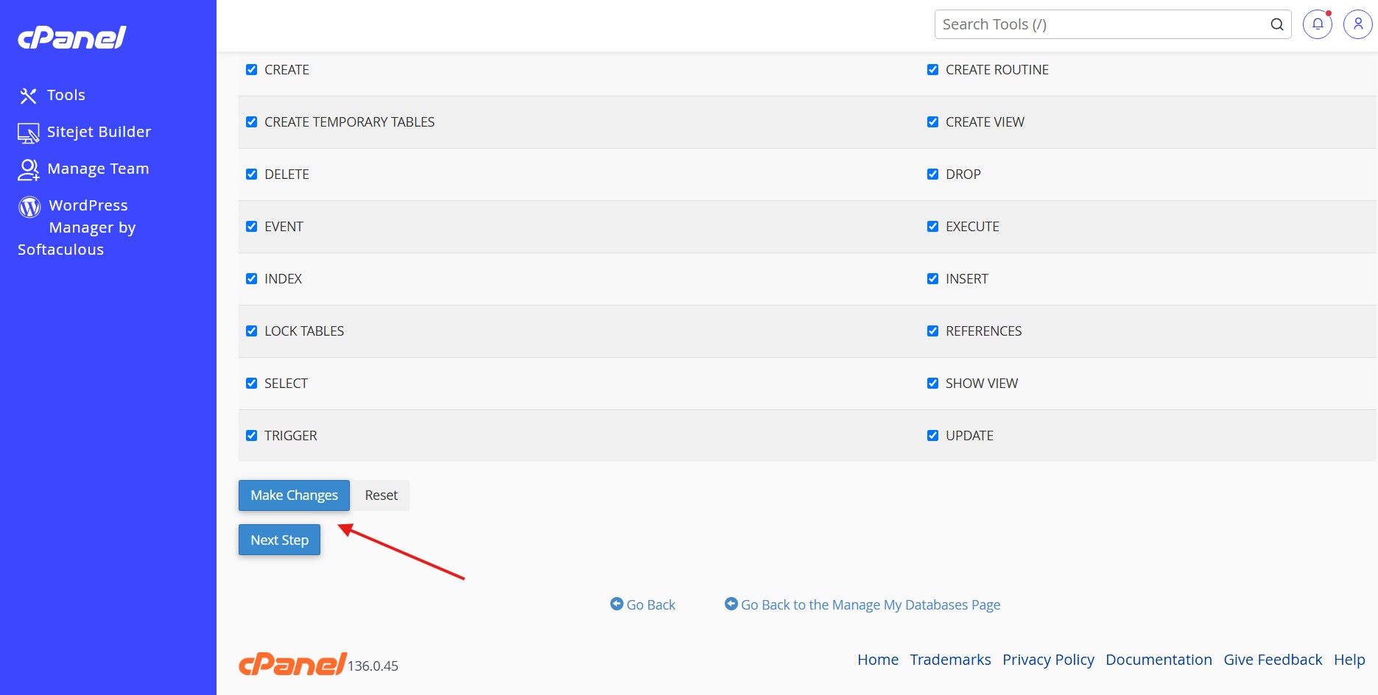Toggle the EVENT checkbox
1378x695 pixels.
tap(251, 227)
